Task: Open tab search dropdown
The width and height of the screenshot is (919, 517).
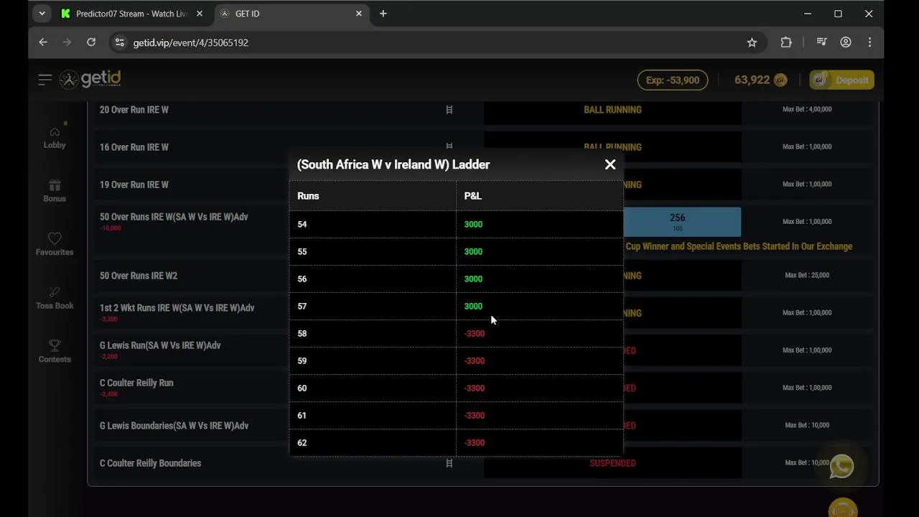Action: (x=42, y=14)
